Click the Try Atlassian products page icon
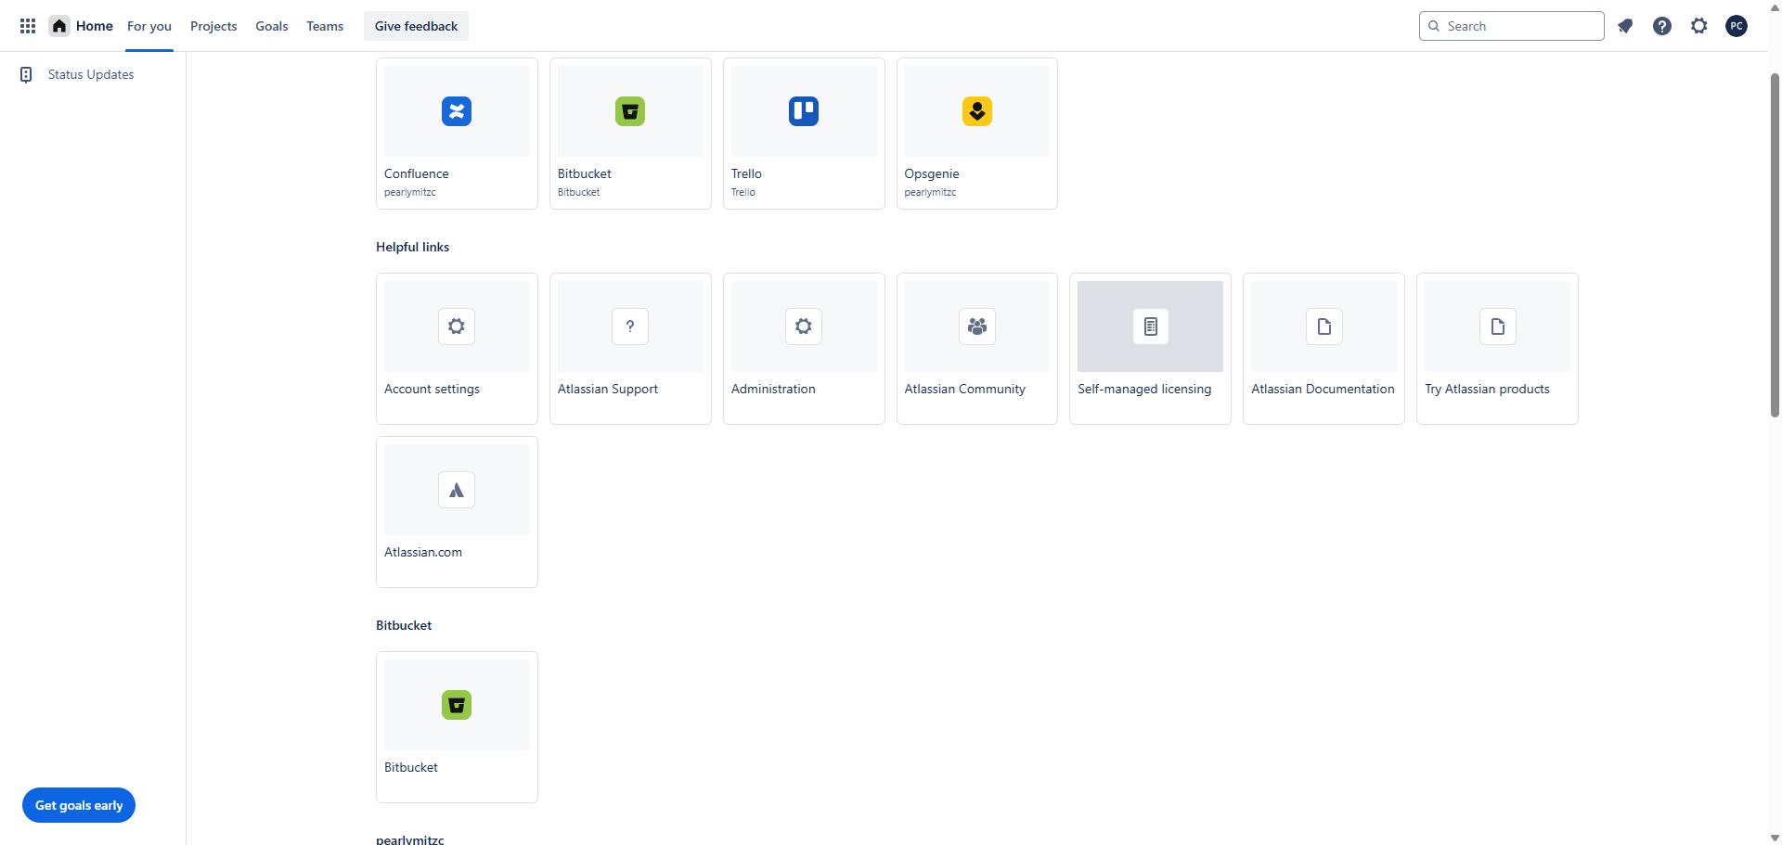1782x845 pixels. pyautogui.click(x=1498, y=326)
